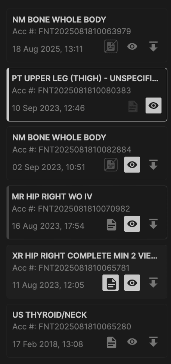Toggle the eye icon for MR HIP RIGHT study
Viewport: 171px width, 364px height.
132,224
